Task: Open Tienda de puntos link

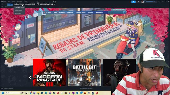Action: 80,12
